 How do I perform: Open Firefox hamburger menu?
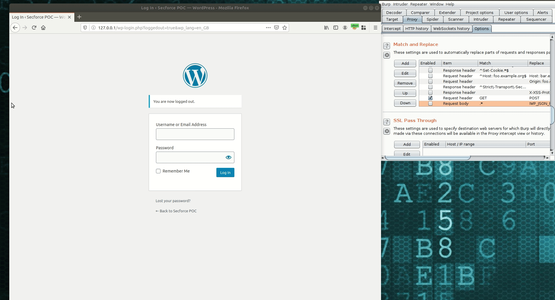pos(376,28)
